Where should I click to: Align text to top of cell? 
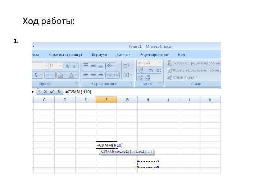point(86,66)
